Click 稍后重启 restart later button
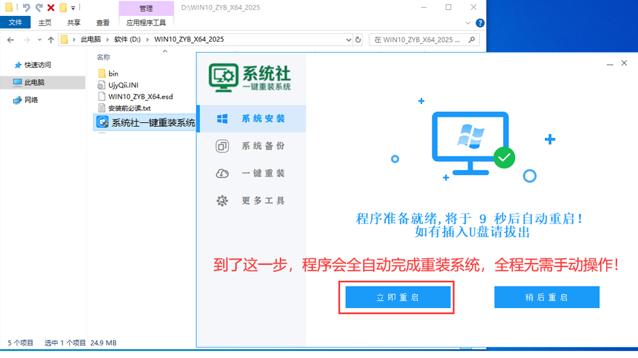 pos(546,298)
